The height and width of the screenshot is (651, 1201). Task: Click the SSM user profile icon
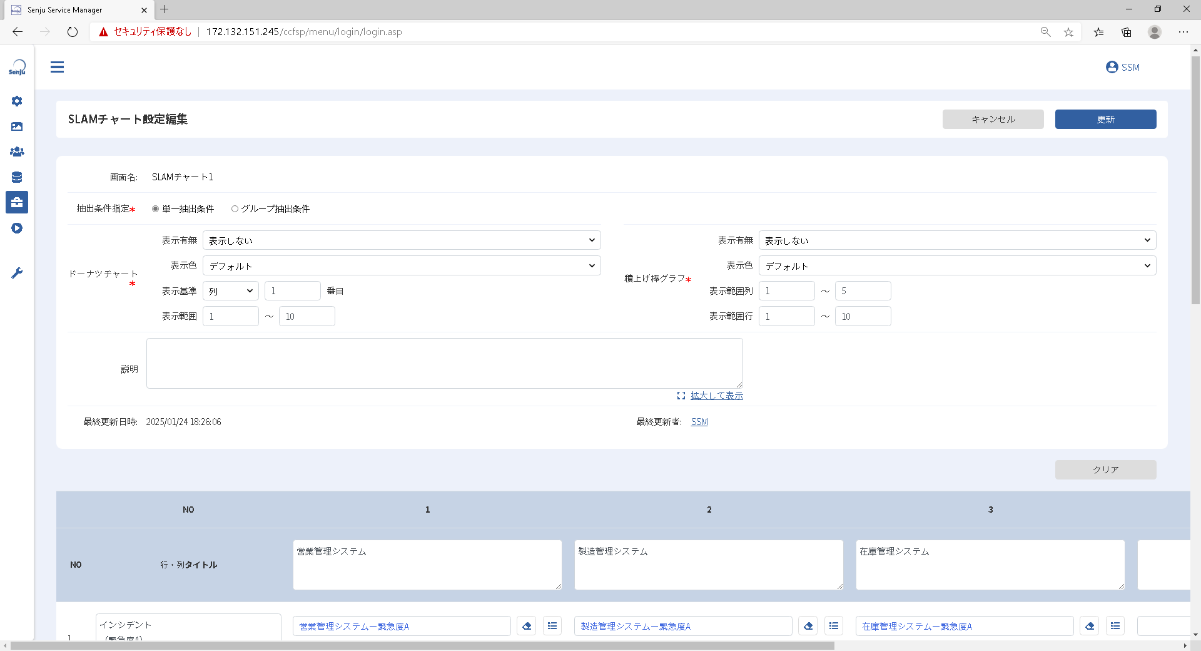[x=1112, y=67]
